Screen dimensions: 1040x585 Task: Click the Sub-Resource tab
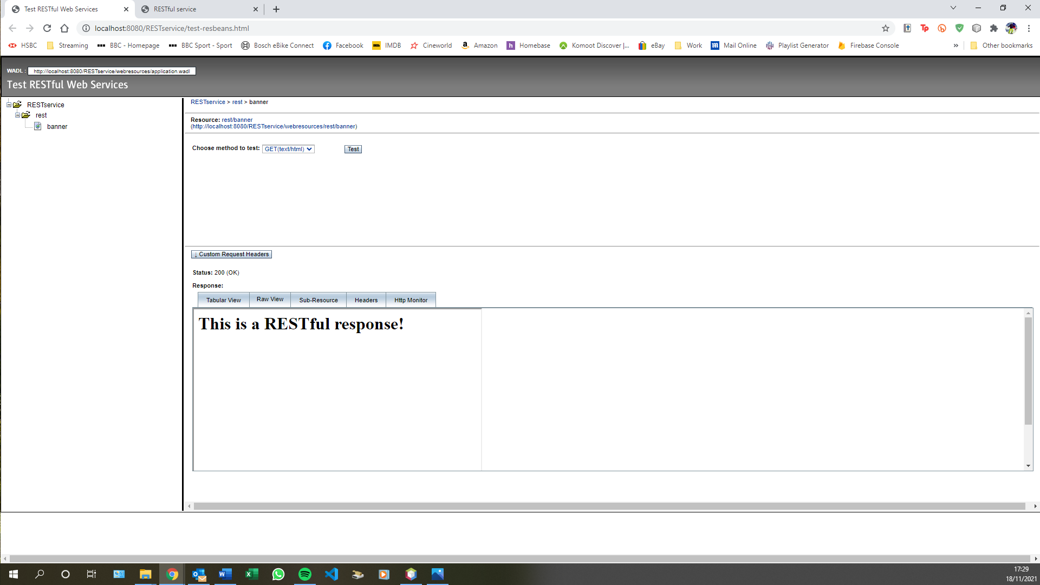(x=318, y=300)
